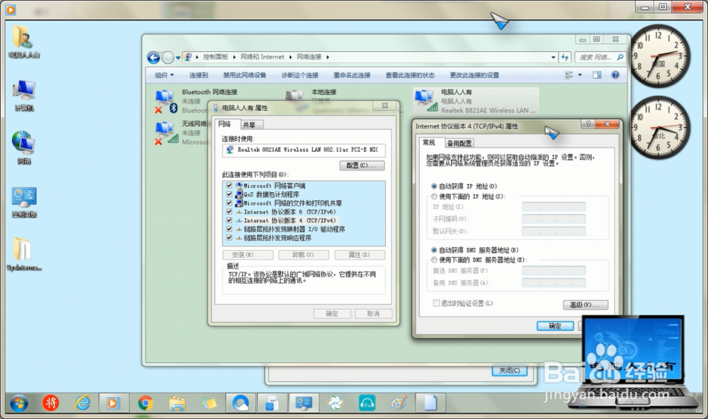The height and width of the screenshot is (419, 708).
Task: Open the blue circular browser icon in taskbar
Action: [x=241, y=403]
